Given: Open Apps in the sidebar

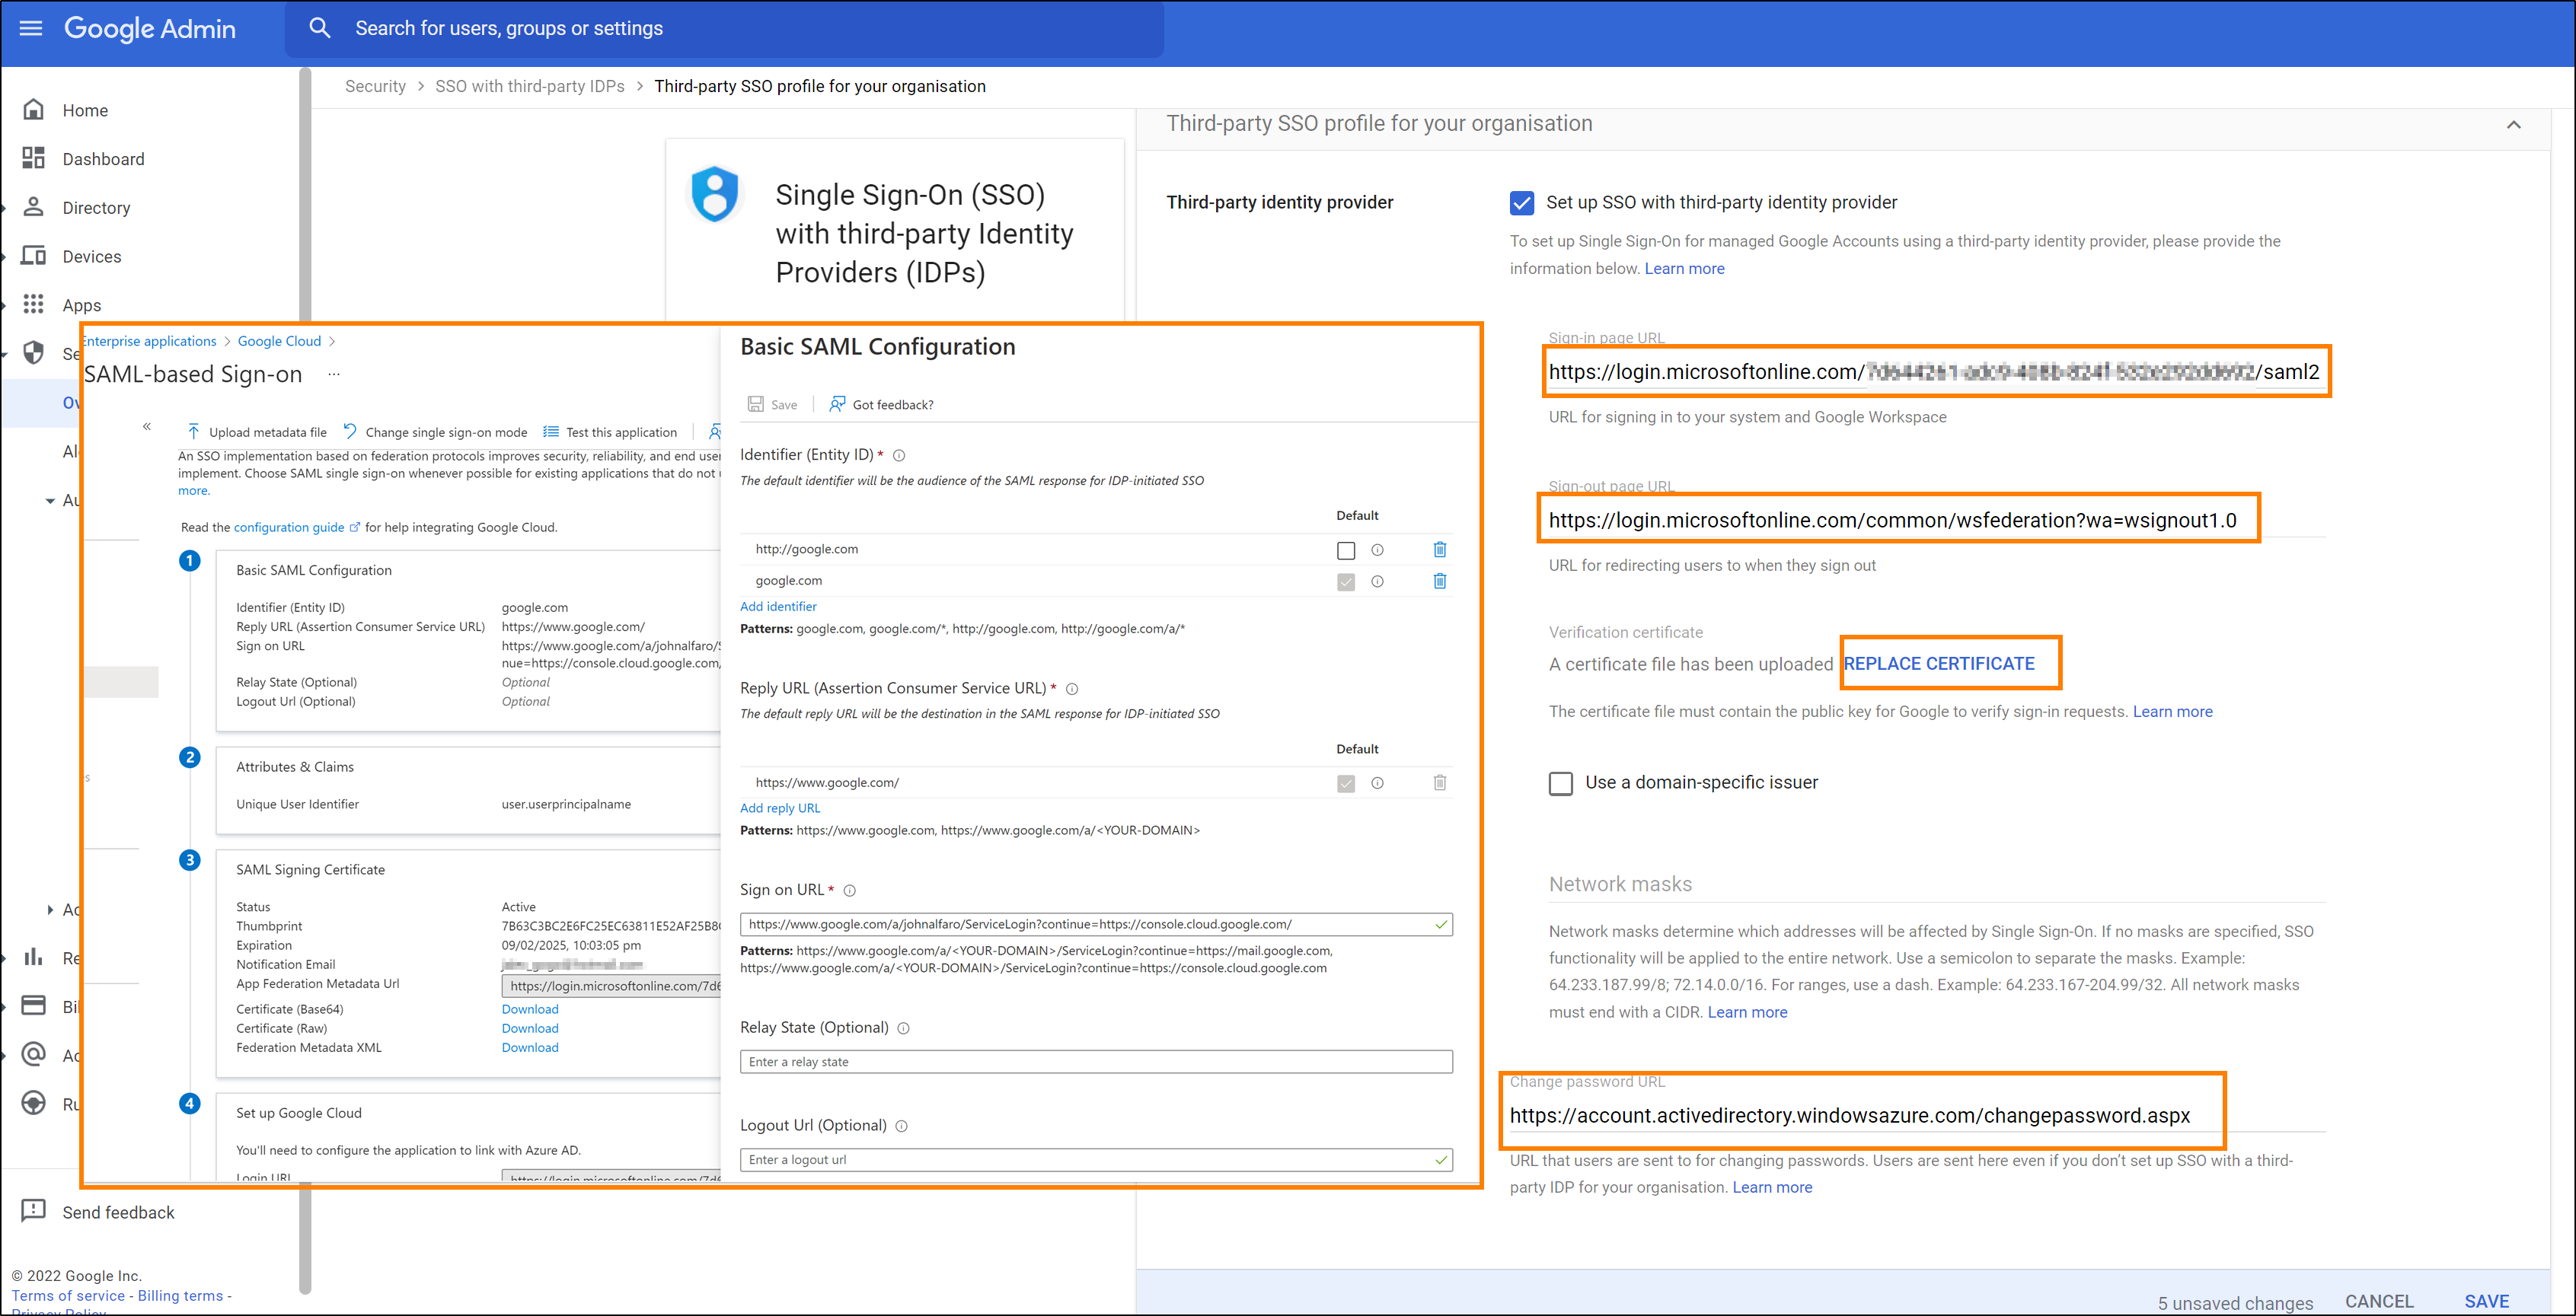Looking at the screenshot, I should click(82, 306).
